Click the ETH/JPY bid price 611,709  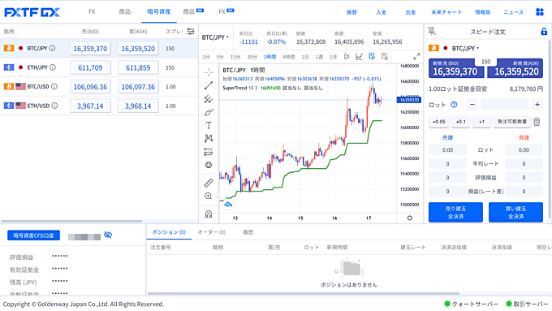click(x=90, y=67)
